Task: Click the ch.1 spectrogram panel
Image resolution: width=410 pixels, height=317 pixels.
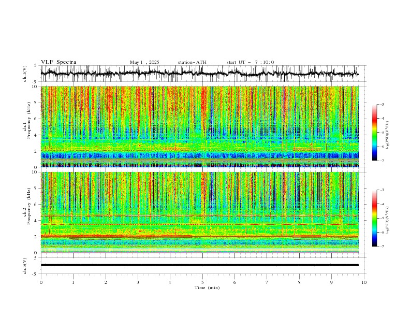Action: (x=200, y=126)
